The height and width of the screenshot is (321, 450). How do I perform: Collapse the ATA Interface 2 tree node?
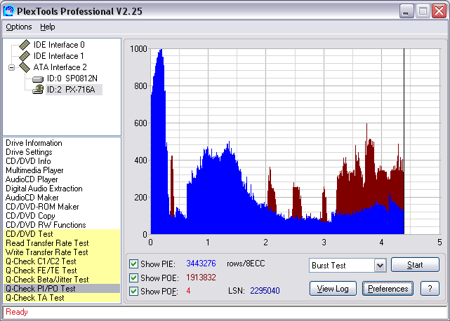click(x=11, y=68)
